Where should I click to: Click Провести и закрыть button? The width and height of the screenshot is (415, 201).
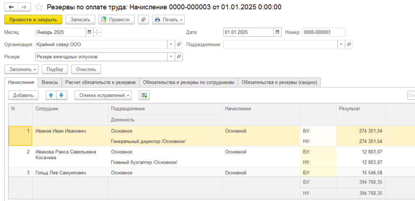pos(33,19)
